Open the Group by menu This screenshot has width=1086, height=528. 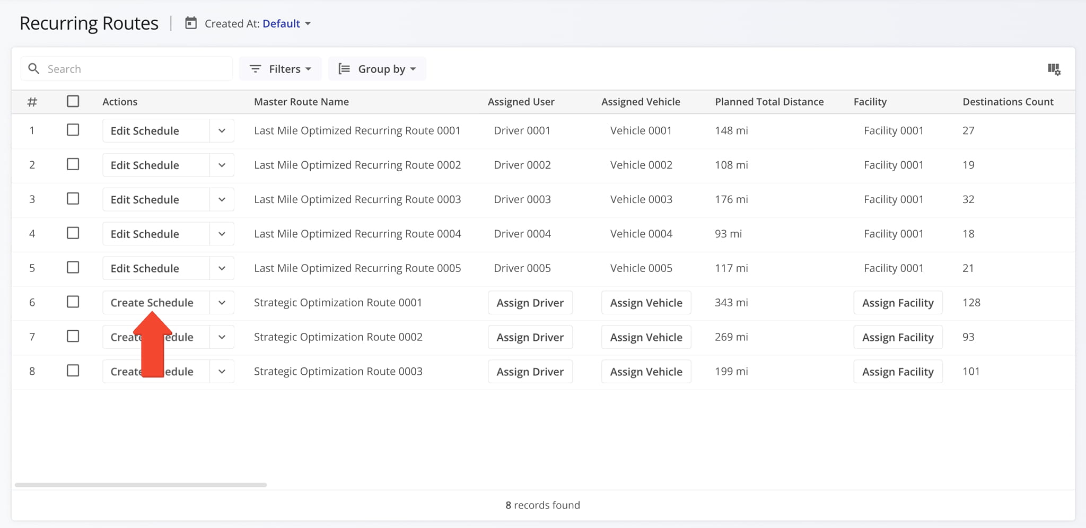click(382, 69)
